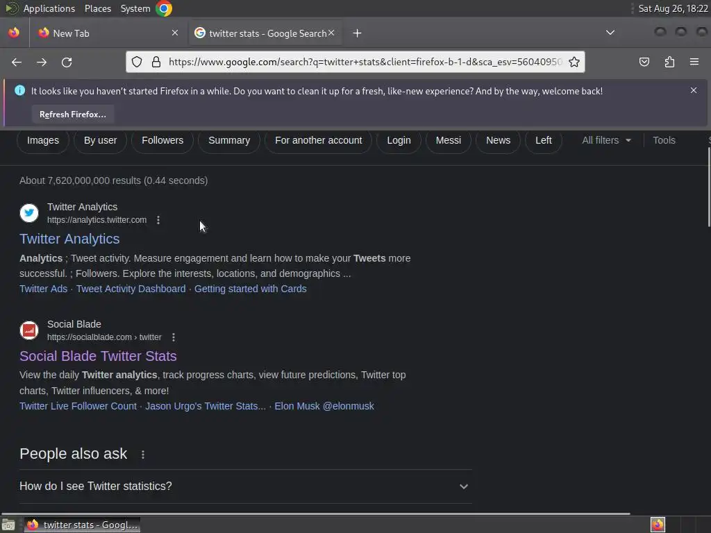711x533 pixels.
Task: Expand the List all tabs chevron
Action: coord(610,33)
